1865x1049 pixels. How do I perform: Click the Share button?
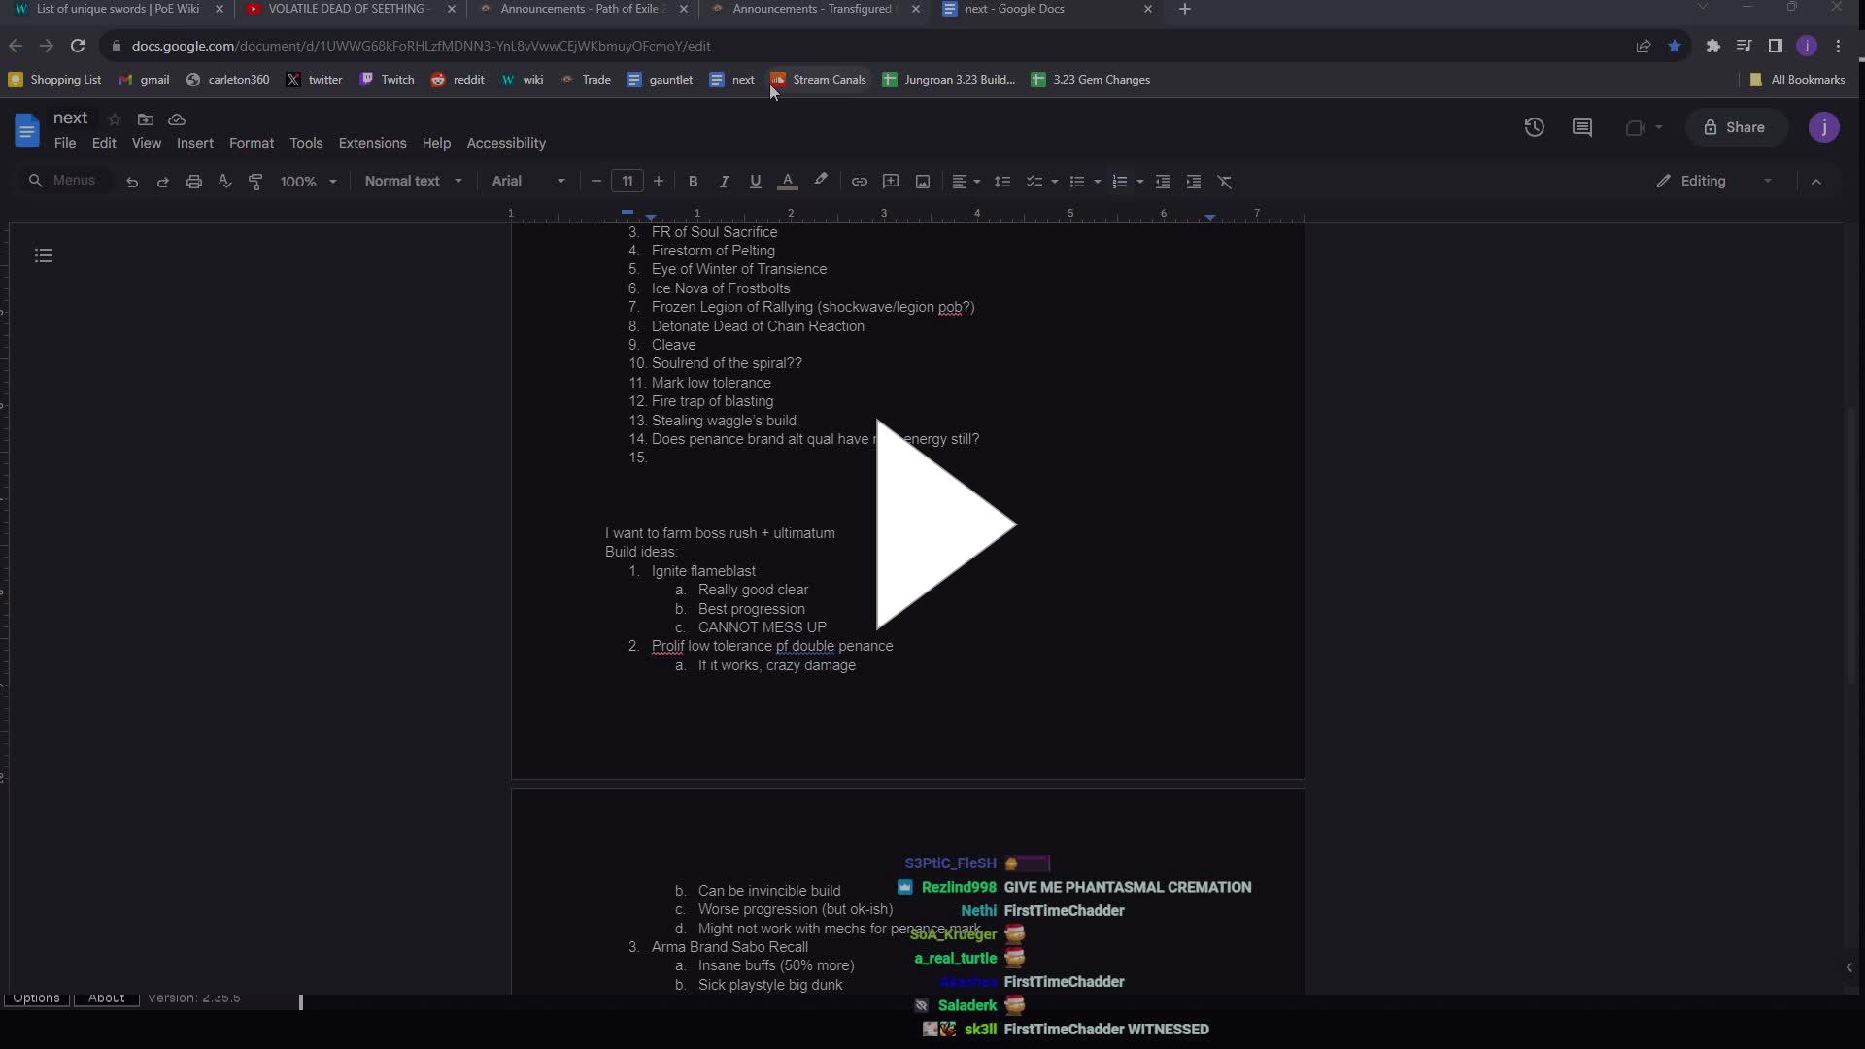[x=1736, y=127]
